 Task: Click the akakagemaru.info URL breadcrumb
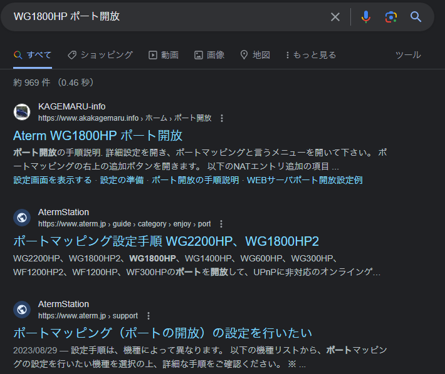[x=125, y=118]
